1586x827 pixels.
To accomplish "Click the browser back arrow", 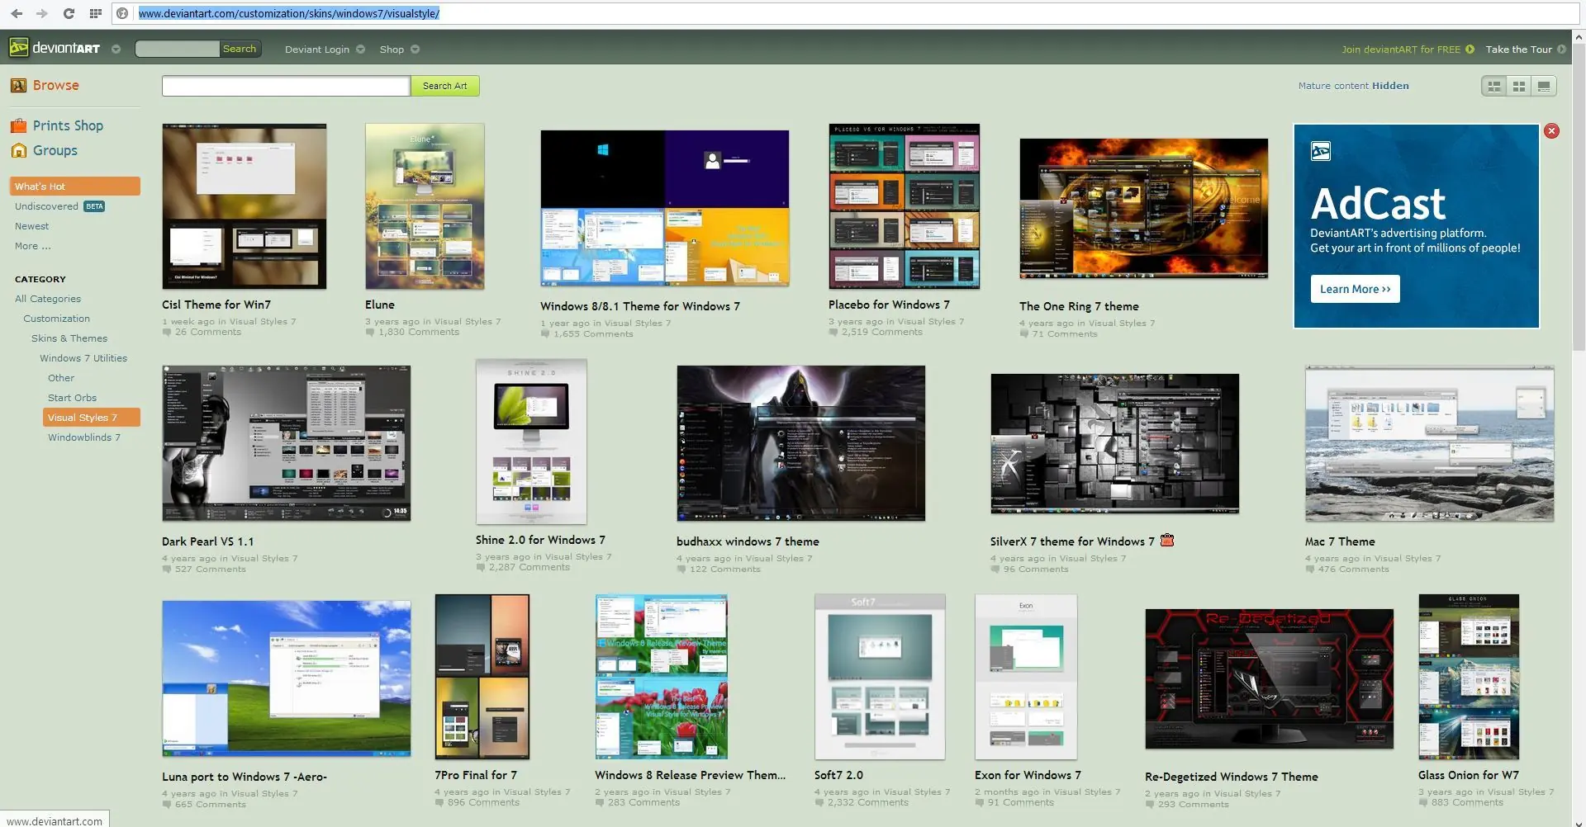I will coord(17,13).
